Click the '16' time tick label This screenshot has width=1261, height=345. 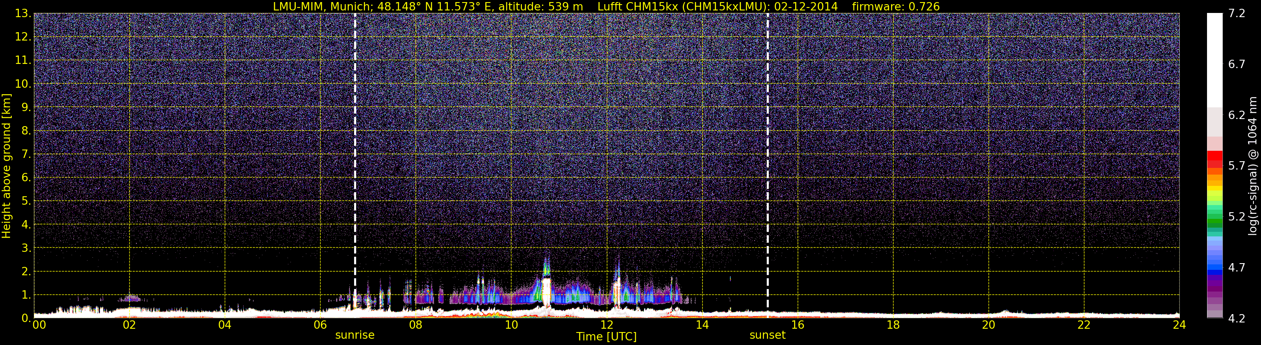(x=797, y=325)
